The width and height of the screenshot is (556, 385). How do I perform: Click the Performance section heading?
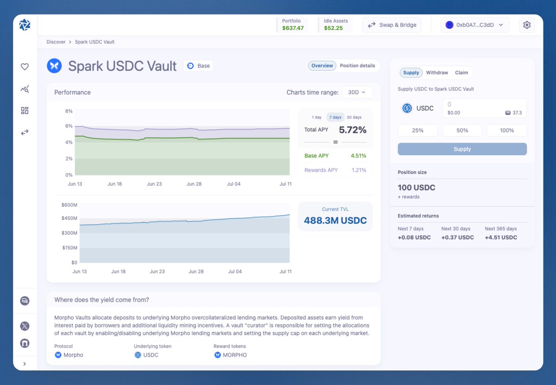[x=73, y=92]
